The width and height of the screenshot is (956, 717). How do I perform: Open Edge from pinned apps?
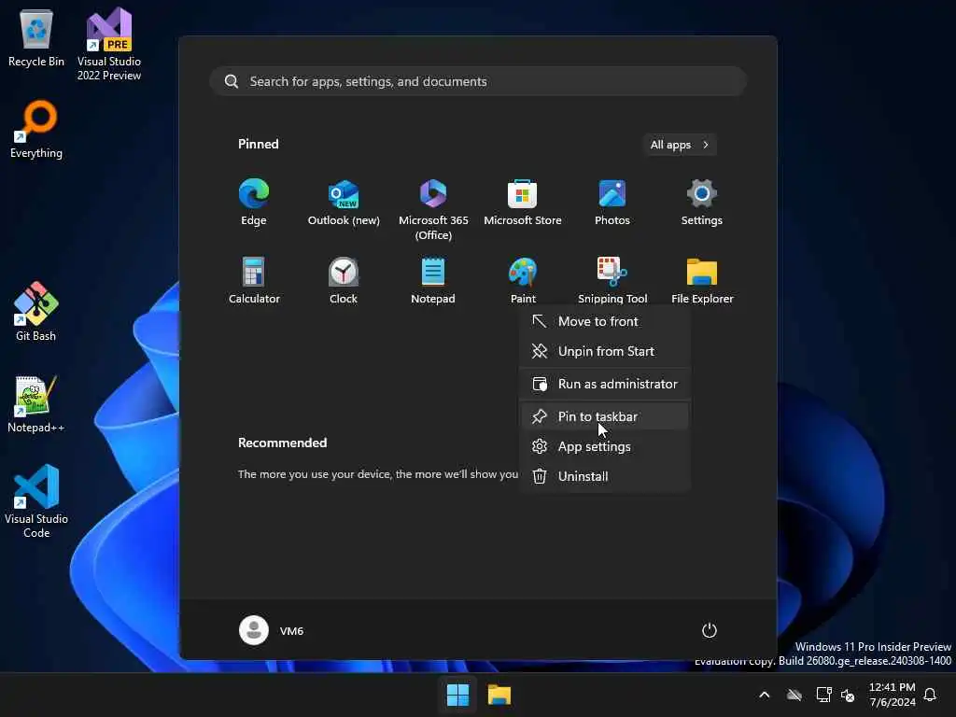[254, 203]
